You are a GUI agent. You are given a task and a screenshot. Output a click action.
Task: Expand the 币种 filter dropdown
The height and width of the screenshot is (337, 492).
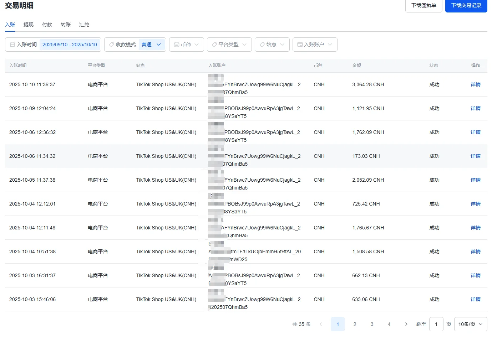(187, 45)
